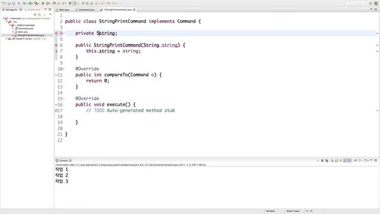Switch to Java perspective icon

376,4
